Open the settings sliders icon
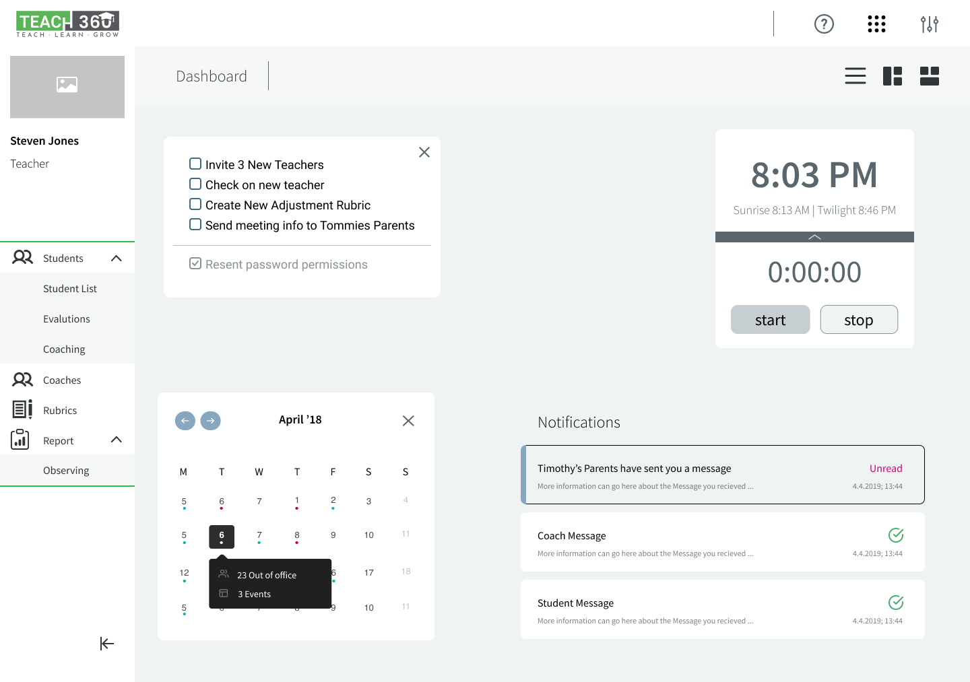Viewport: 970px width, 682px height. point(930,24)
